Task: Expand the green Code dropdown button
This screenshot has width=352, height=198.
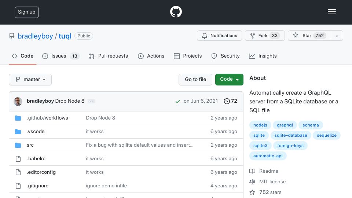Action: (x=229, y=80)
